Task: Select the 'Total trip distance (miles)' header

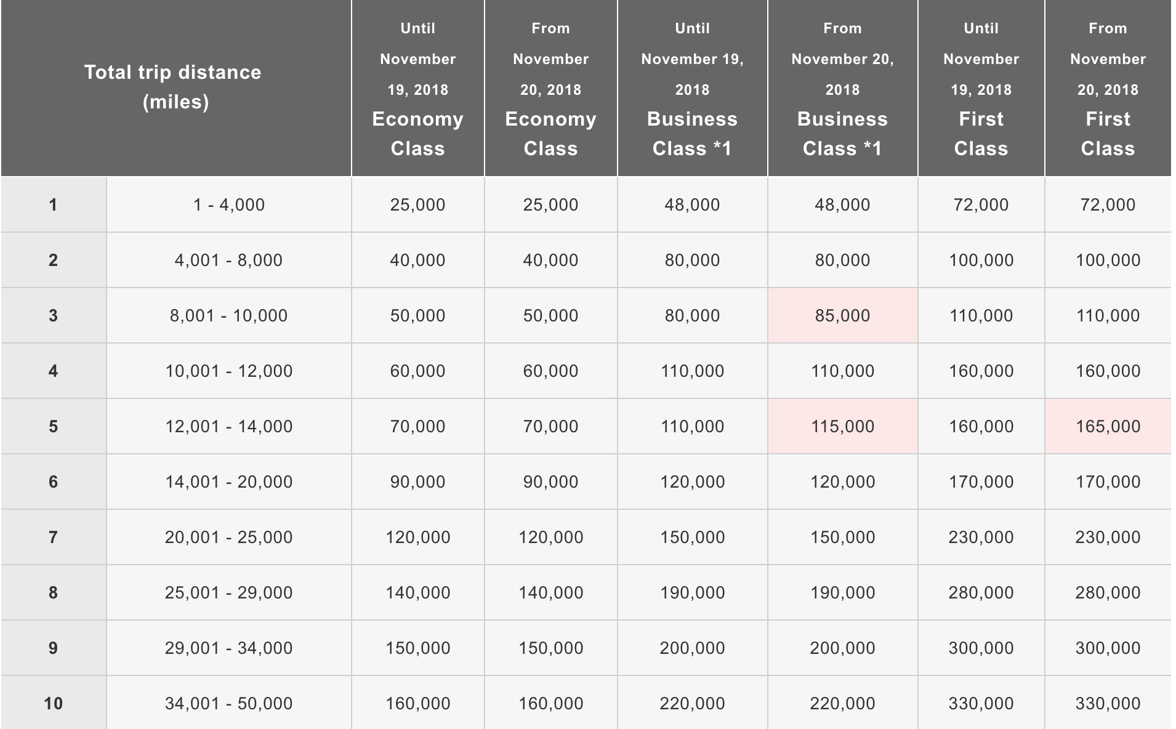Action: click(175, 88)
